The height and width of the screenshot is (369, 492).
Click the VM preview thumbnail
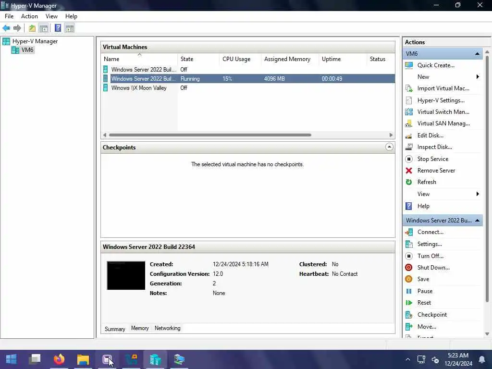point(126,275)
